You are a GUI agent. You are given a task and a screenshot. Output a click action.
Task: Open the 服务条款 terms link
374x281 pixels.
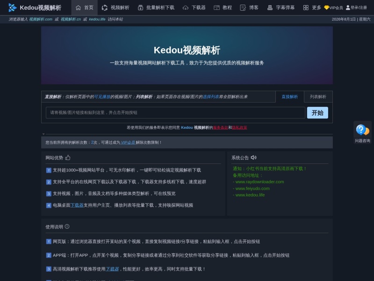pos(220,127)
